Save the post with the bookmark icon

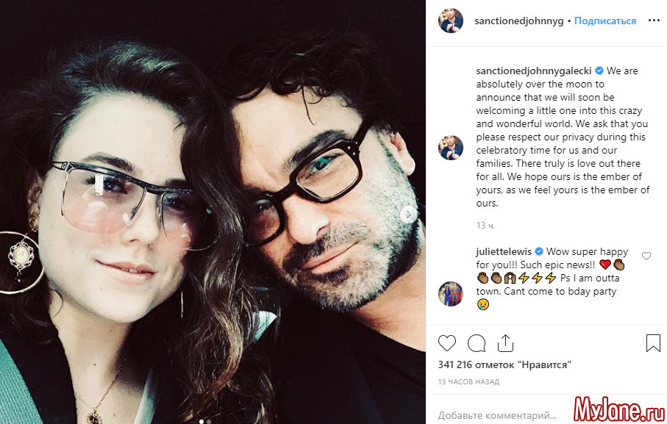653,343
